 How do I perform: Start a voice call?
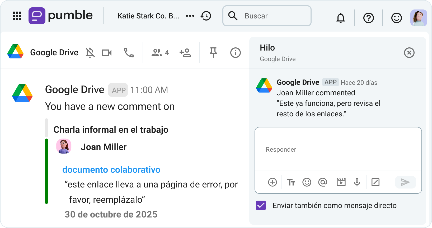tap(129, 53)
